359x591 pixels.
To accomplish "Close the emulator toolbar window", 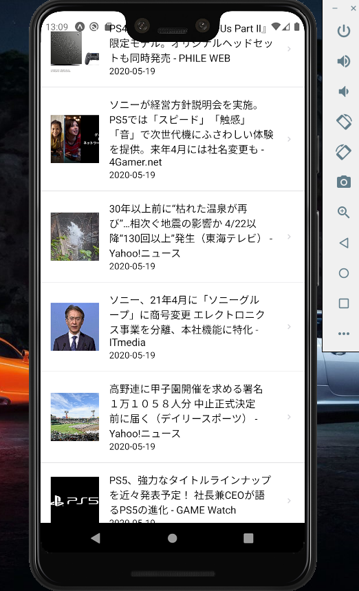I will point(353,8).
